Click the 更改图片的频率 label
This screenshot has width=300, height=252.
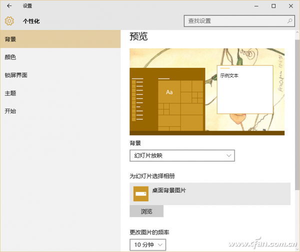click(149, 233)
